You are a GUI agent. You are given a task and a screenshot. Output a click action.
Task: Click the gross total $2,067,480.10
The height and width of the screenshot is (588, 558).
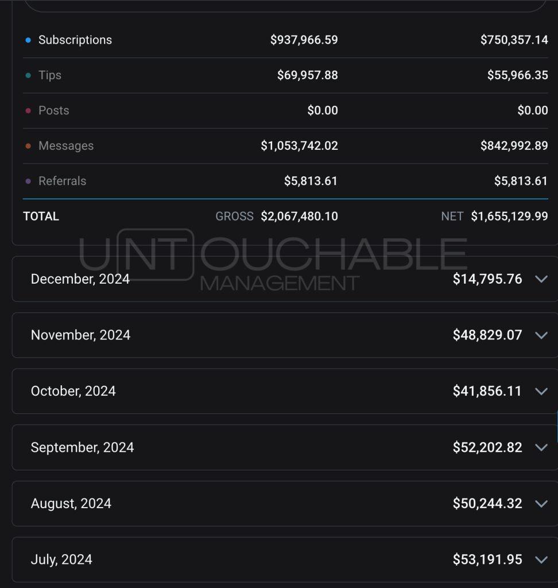pos(299,216)
